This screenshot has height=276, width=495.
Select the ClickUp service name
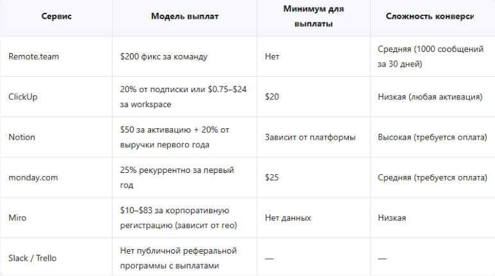pos(23,97)
